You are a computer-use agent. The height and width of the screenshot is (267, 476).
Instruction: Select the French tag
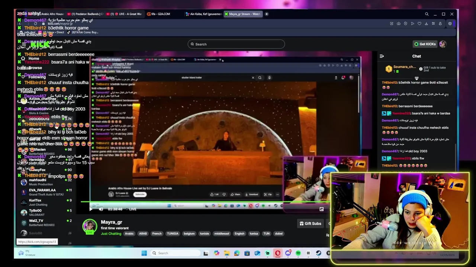[157, 234]
